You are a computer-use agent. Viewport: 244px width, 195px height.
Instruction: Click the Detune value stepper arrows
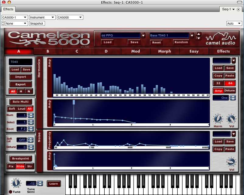tap(30, 147)
